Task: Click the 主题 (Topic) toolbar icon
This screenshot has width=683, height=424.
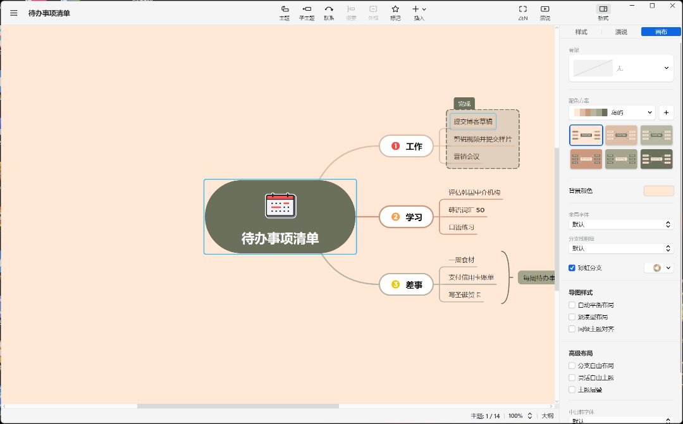Action: coord(285,12)
